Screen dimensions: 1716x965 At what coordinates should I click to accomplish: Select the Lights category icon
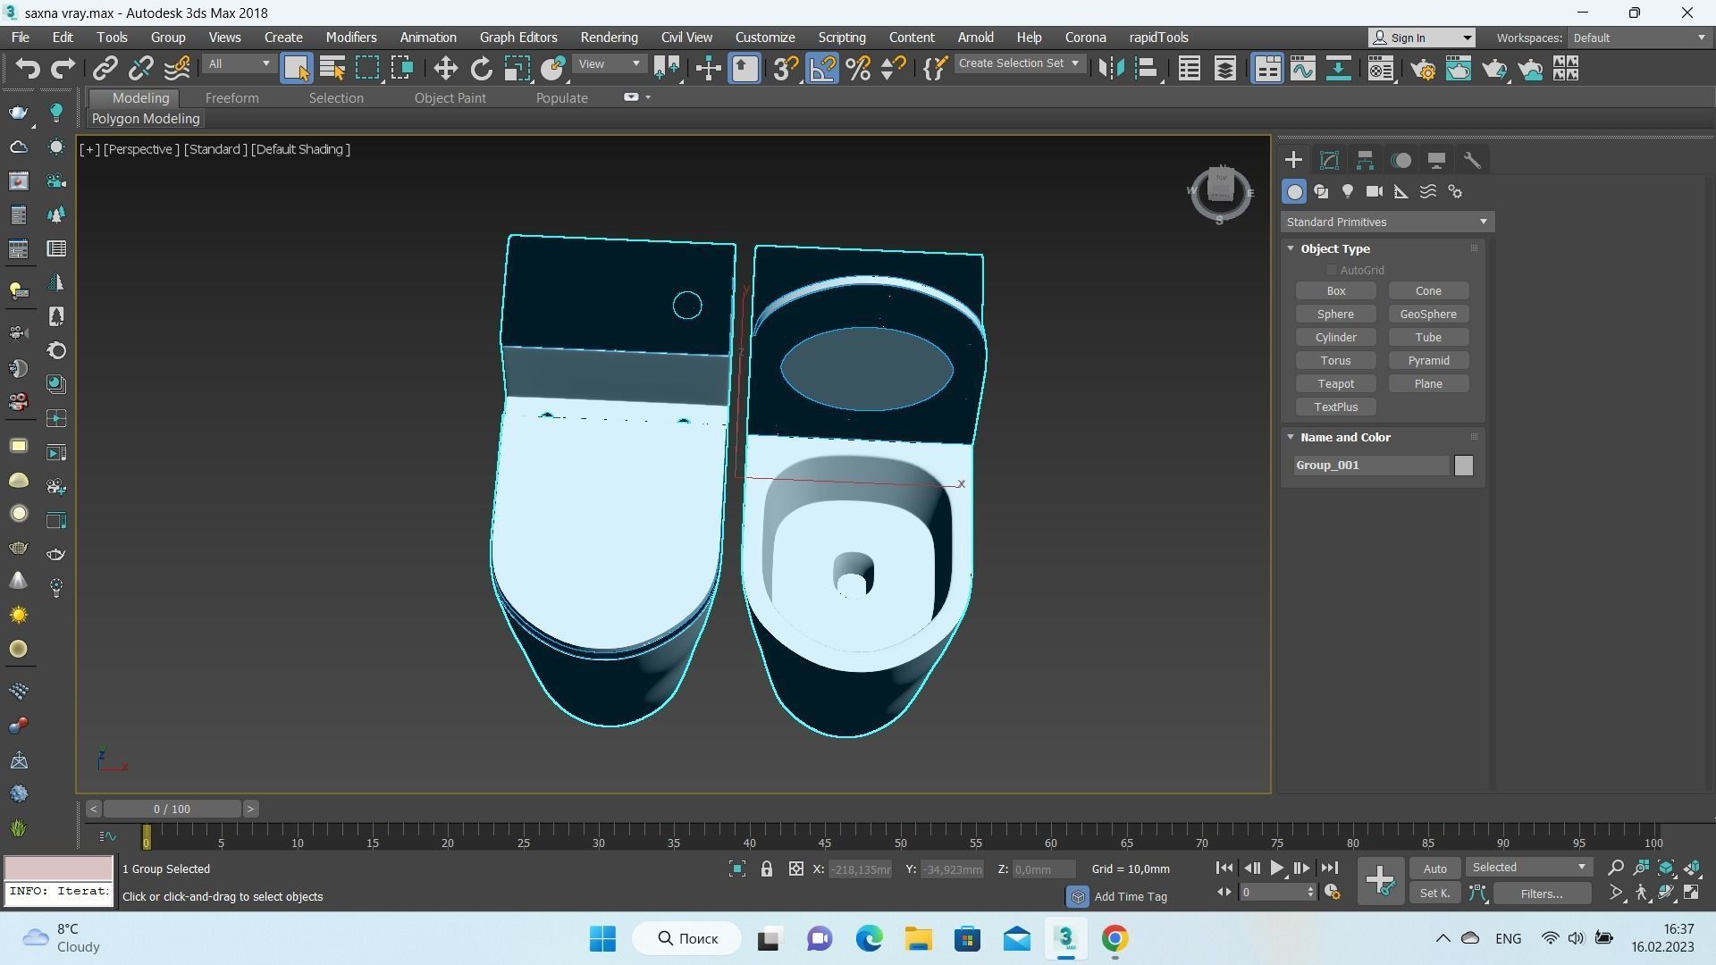(1348, 192)
